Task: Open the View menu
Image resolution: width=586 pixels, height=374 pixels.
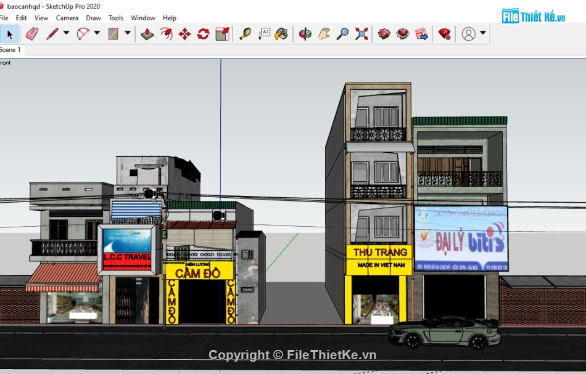Action: [41, 18]
